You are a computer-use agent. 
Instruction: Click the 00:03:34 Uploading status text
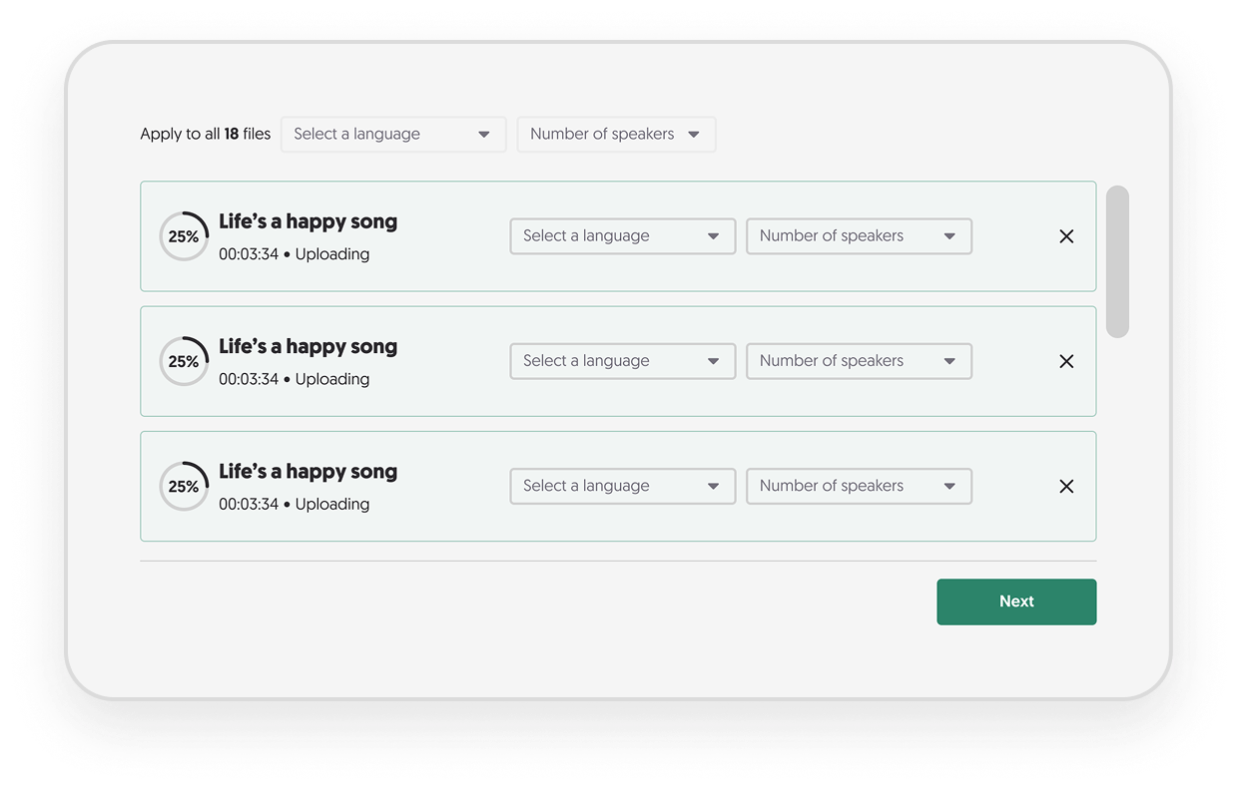[294, 254]
